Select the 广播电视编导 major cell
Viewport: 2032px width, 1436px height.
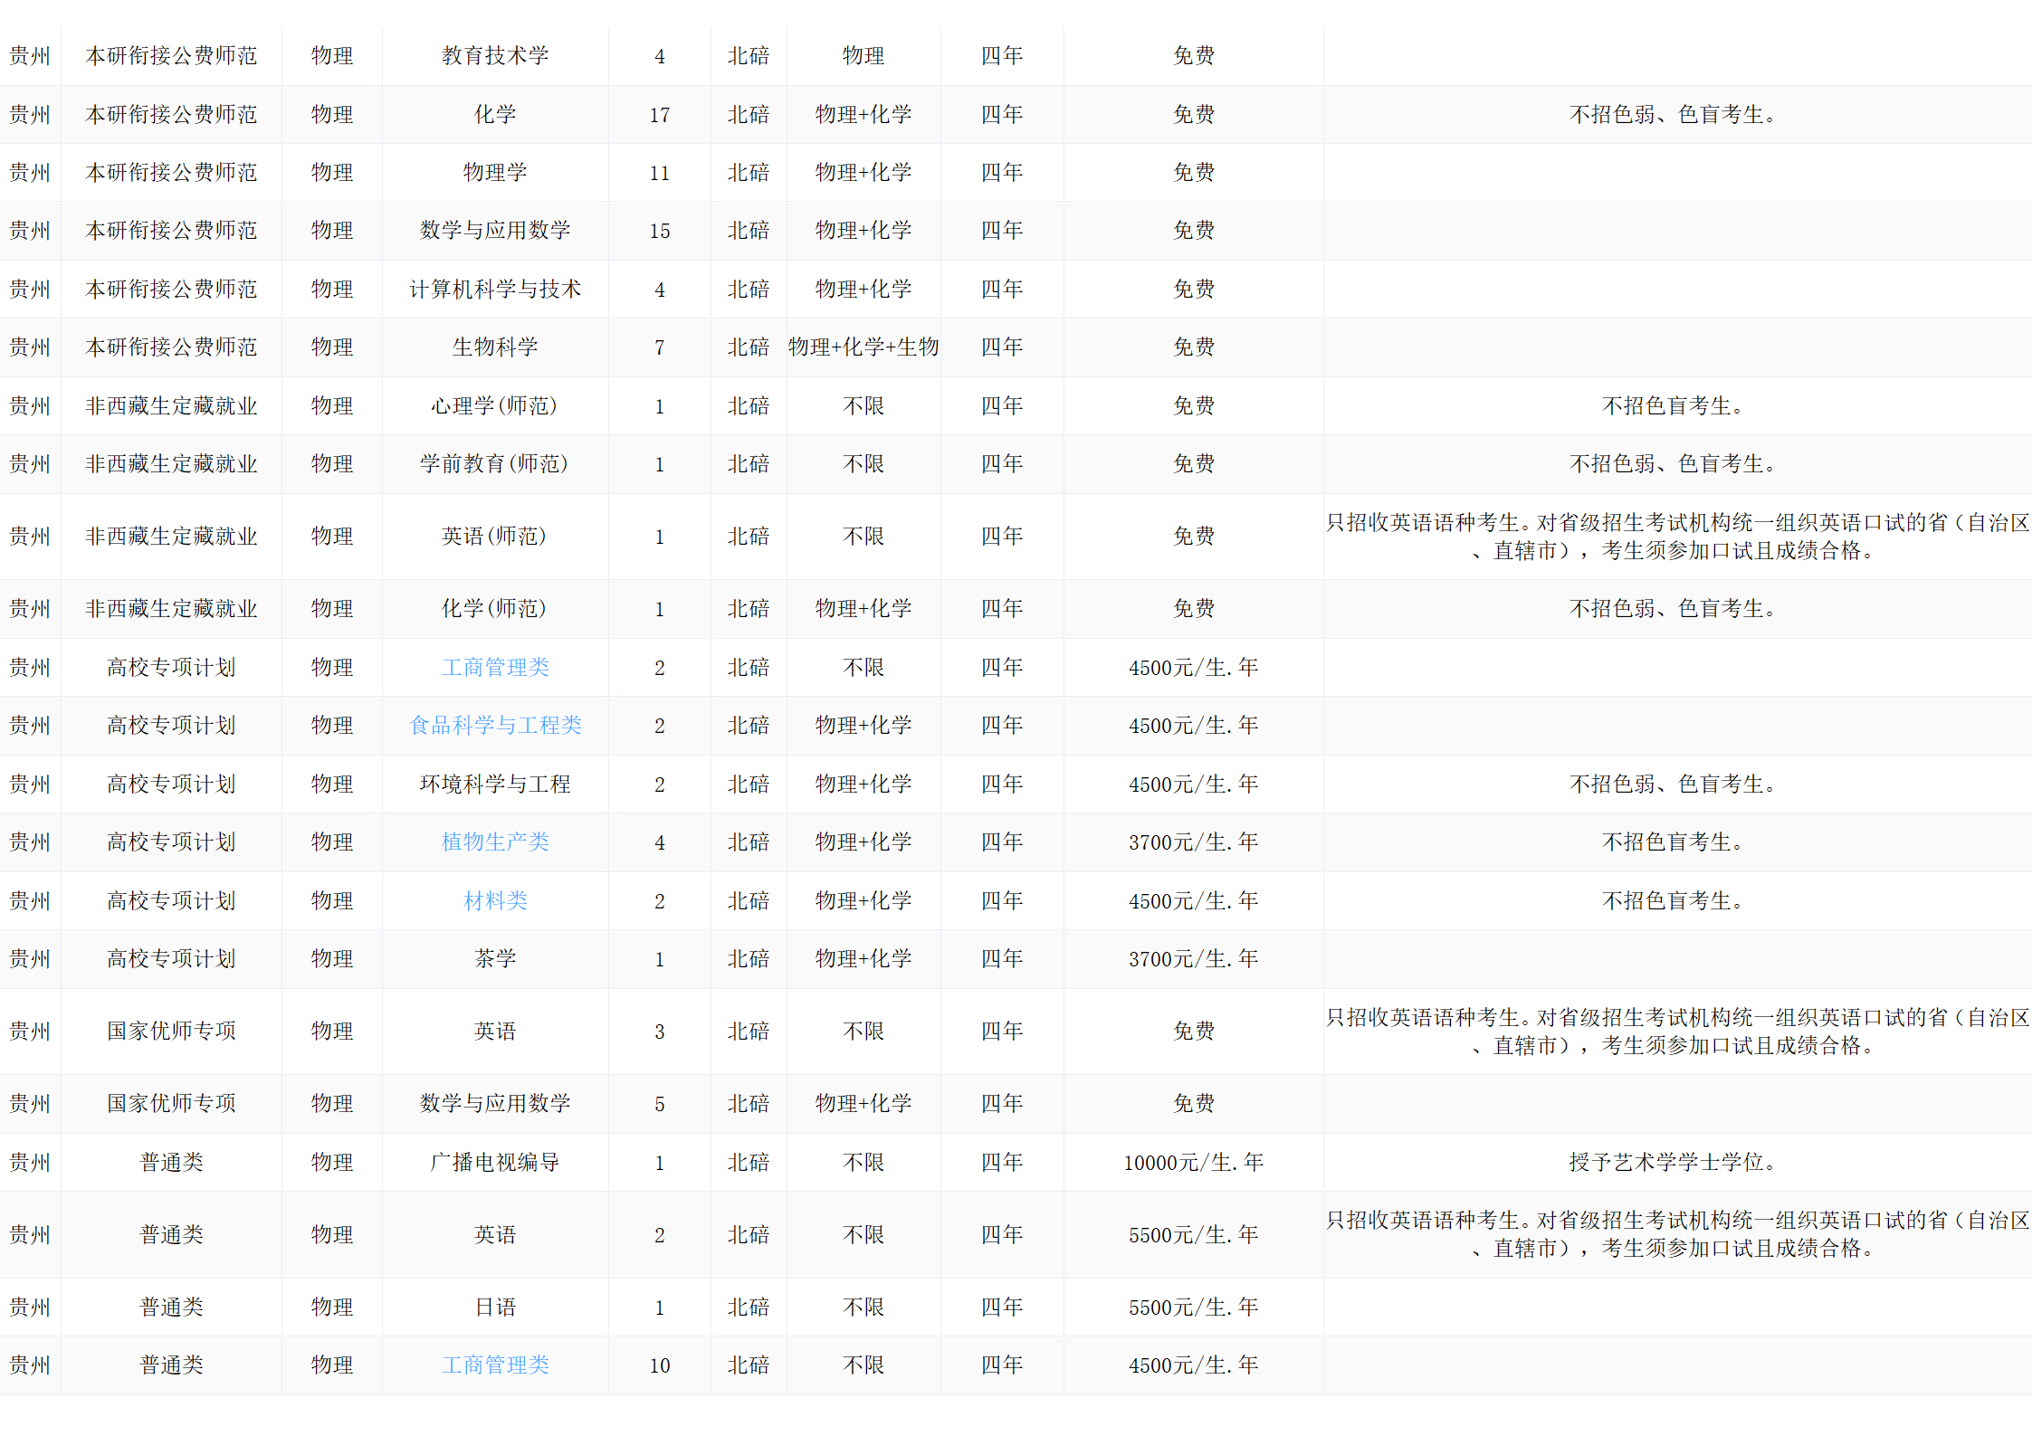click(x=495, y=1163)
